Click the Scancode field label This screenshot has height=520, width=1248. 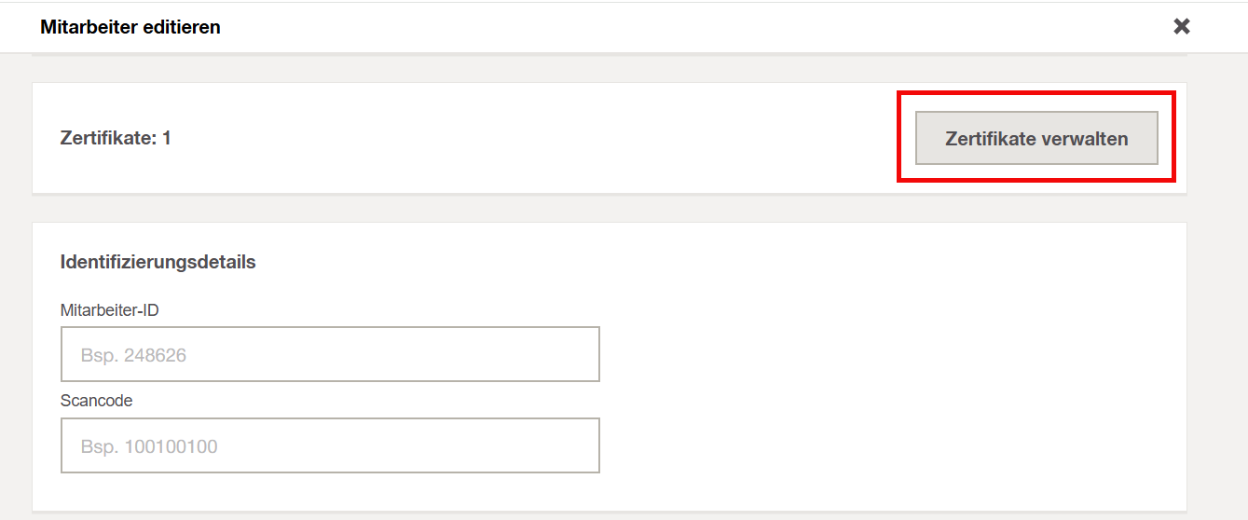(x=97, y=401)
